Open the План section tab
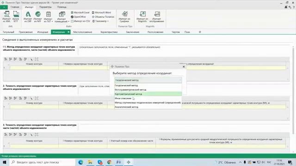 click(x=187, y=32)
